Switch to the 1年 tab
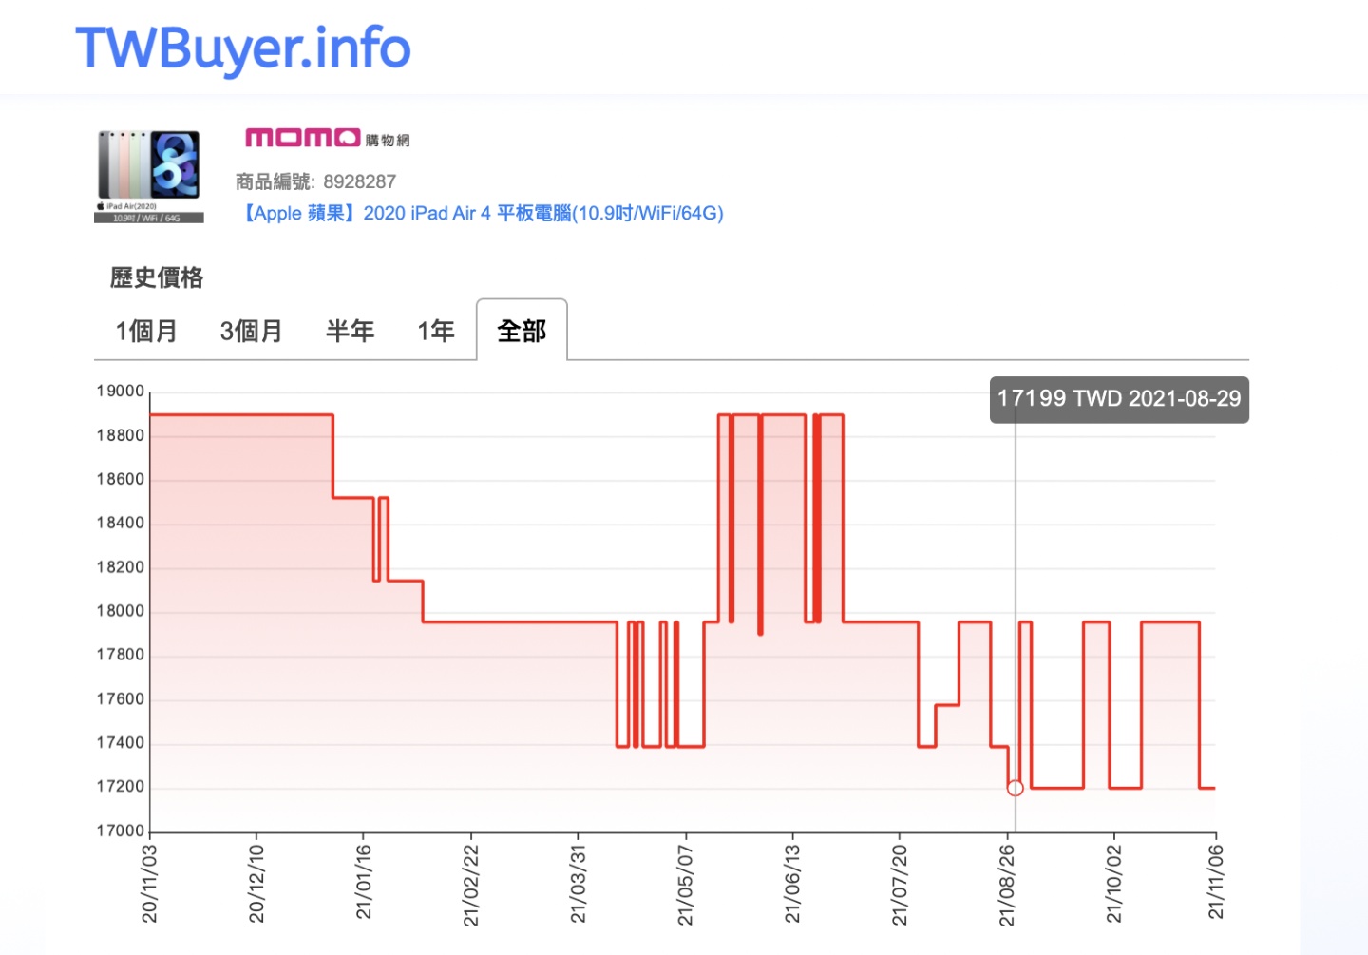This screenshot has width=1368, height=955. click(434, 331)
